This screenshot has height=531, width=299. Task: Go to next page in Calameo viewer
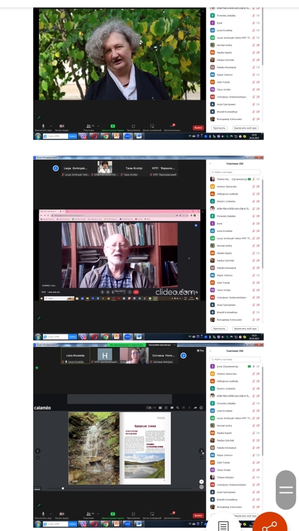tap(201, 451)
